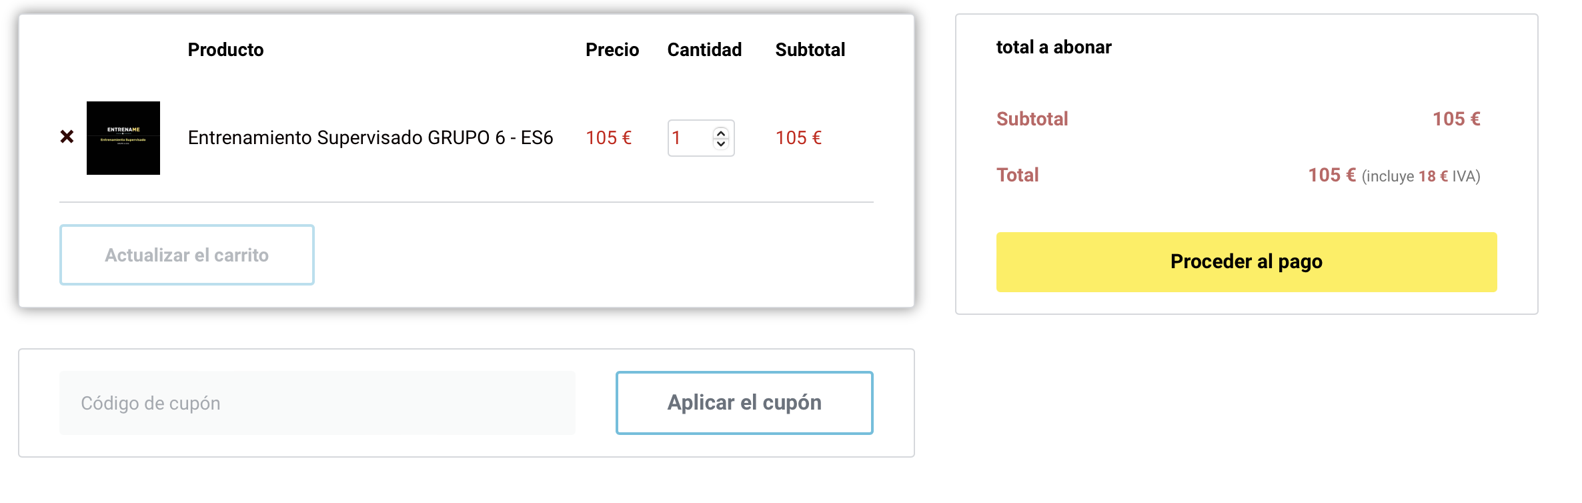Select the Cantidad column header
This screenshot has width=1582, height=503.
(704, 49)
